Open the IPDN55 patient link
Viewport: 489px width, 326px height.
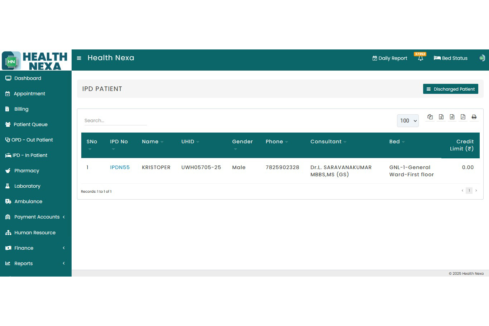coord(120,167)
